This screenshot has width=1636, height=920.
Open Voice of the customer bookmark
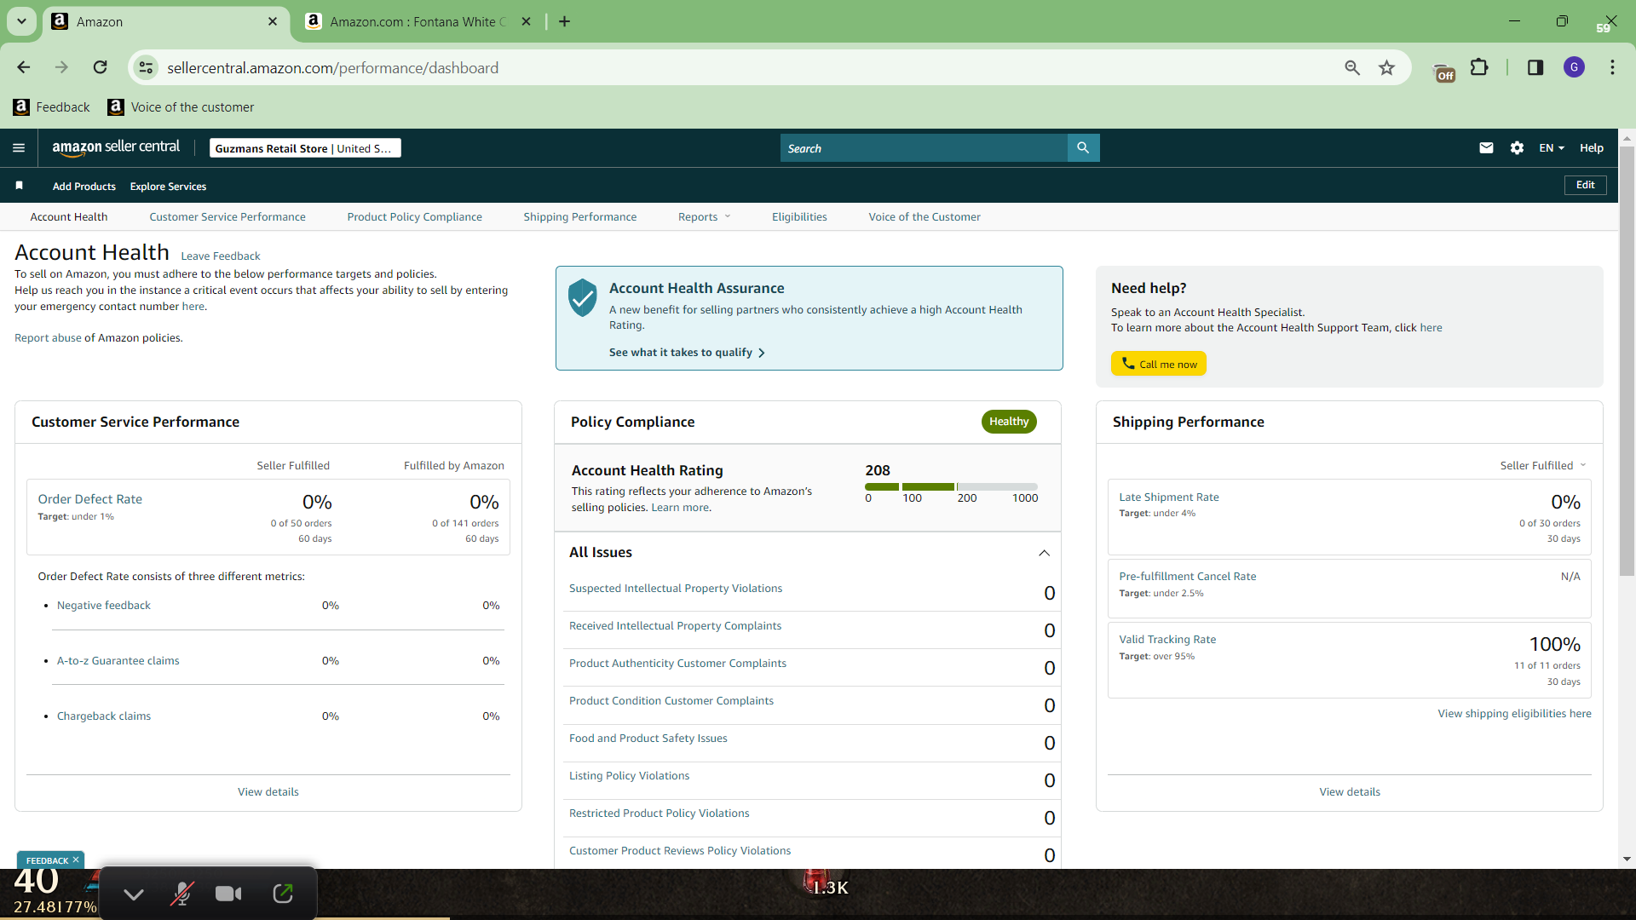click(x=181, y=106)
